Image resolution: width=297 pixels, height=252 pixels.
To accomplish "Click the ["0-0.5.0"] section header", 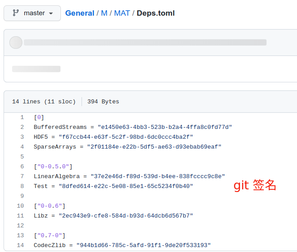I will [x=53, y=167].
